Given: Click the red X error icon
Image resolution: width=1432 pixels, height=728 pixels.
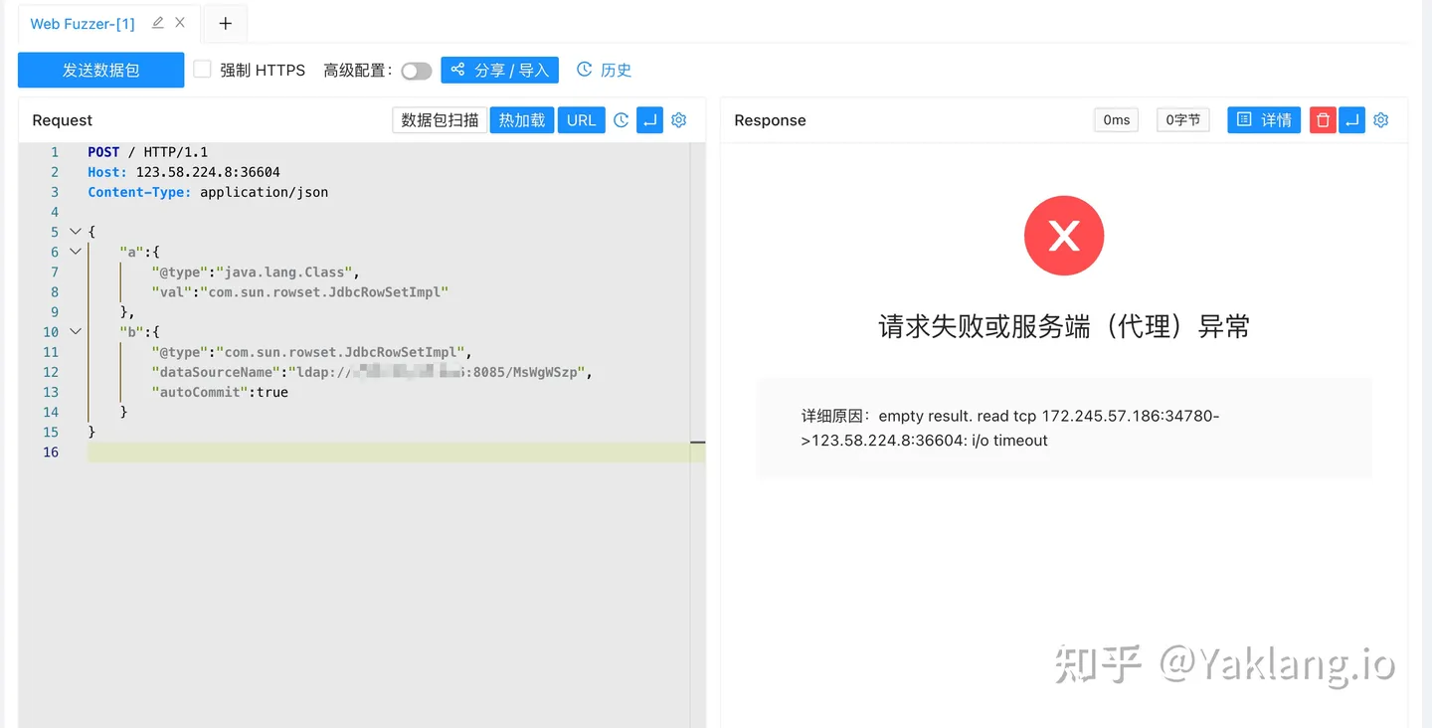Looking at the screenshot, I should coord(1064,236).
